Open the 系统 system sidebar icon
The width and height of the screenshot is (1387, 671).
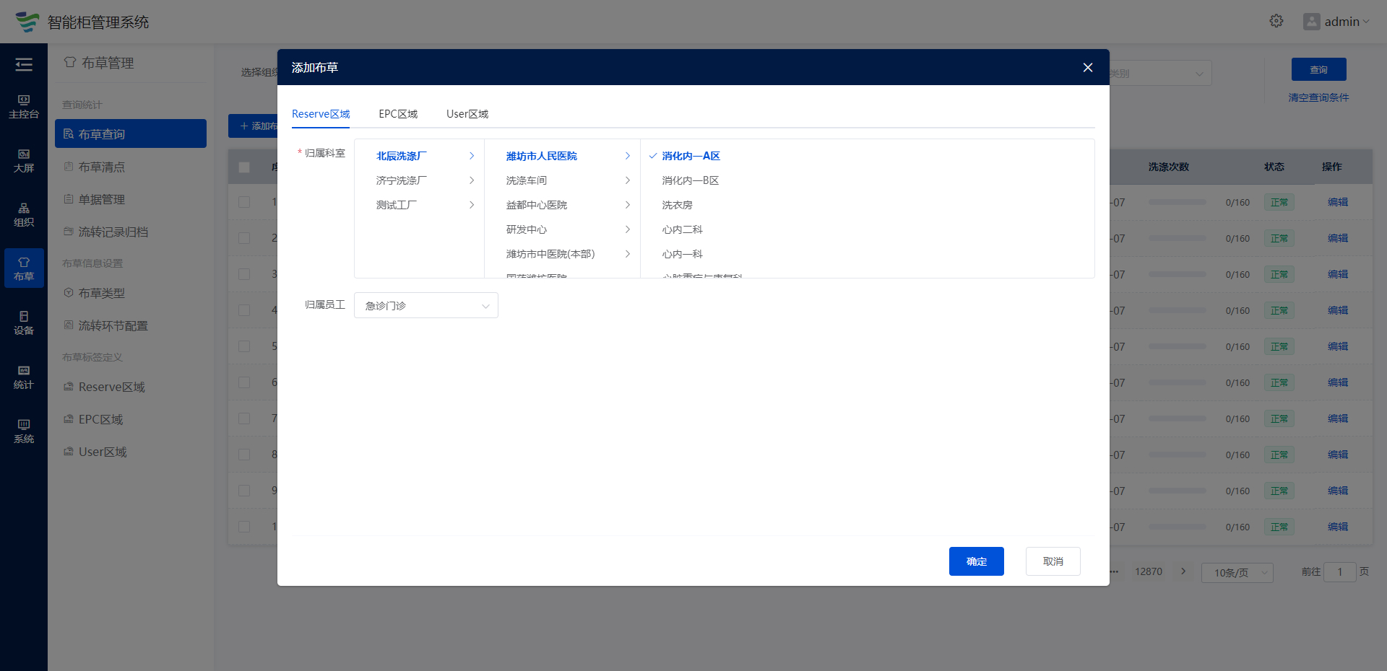coord(24,431)
